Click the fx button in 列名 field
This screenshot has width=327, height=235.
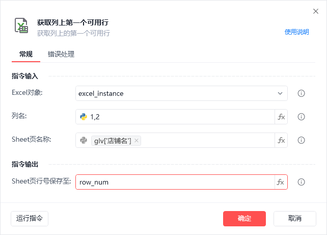[281, 117]
